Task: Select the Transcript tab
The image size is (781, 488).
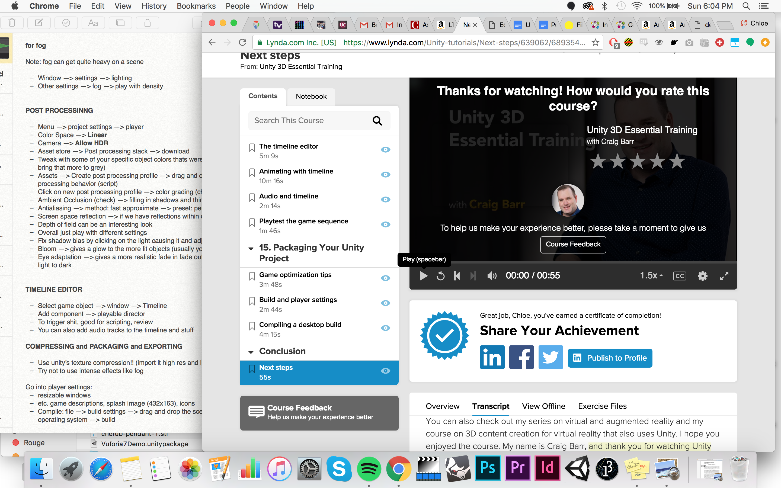Action: [x=491, y=406]
